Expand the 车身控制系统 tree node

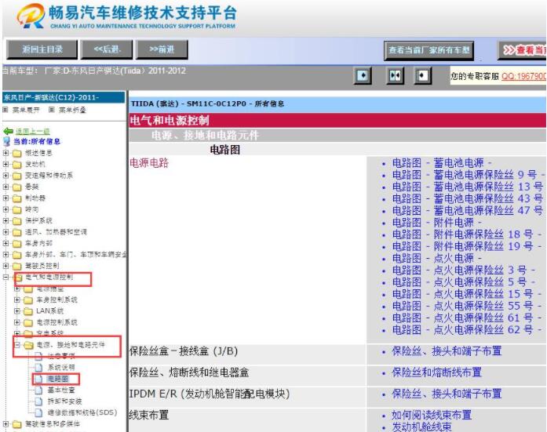coord(17,299)
